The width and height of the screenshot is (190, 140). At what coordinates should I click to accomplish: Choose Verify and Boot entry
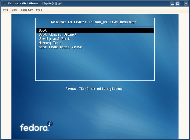click(54, 39)
